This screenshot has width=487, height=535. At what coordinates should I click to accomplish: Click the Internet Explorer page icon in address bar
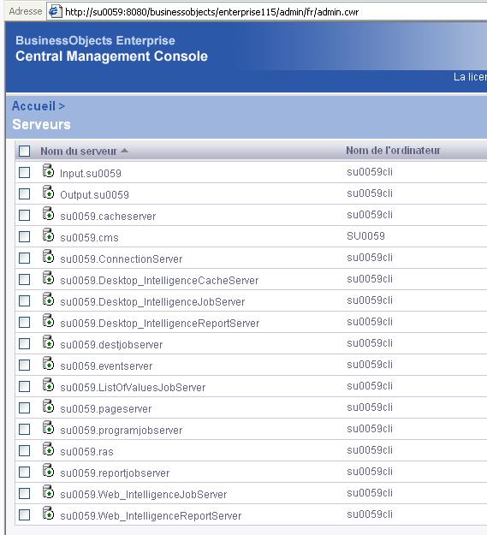click(x=55, y=12)
